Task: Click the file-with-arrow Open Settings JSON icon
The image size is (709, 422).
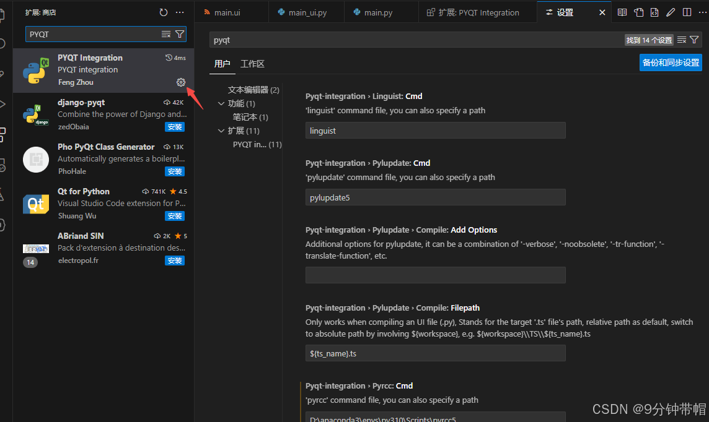Action: point(638,12)
